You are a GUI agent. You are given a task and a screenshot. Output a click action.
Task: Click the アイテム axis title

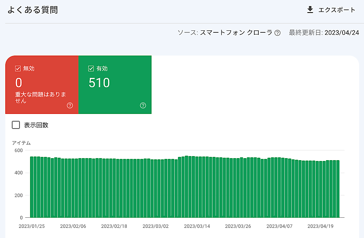coord(21,143)
